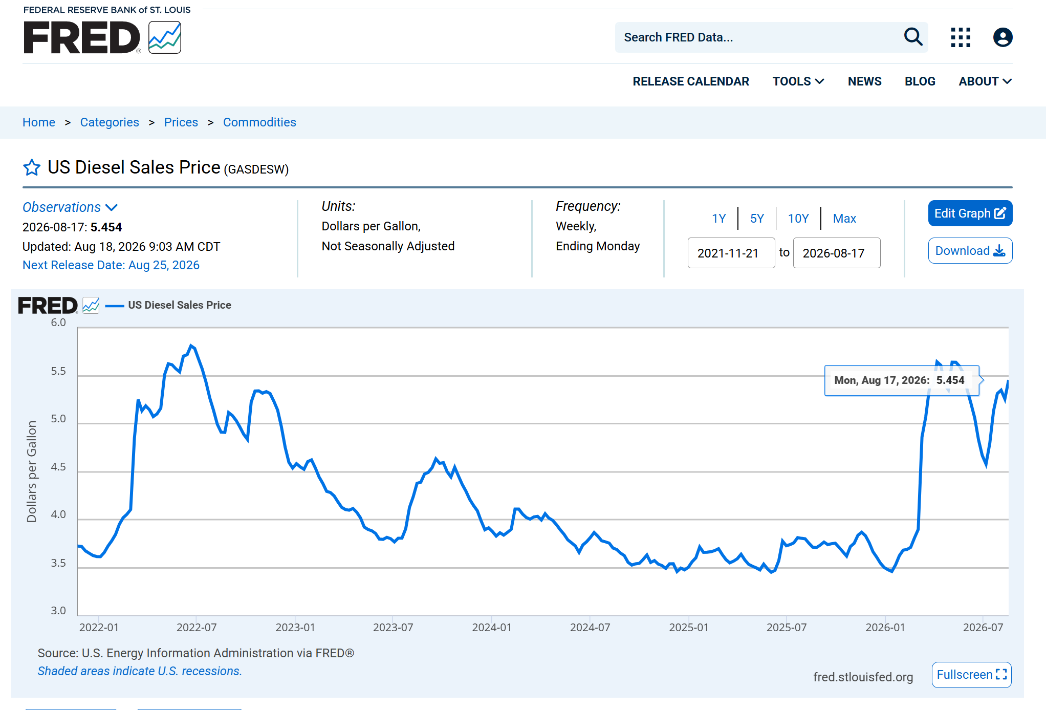
Task: Open the Next Release Date link
Action: click(x=111, y=265)
